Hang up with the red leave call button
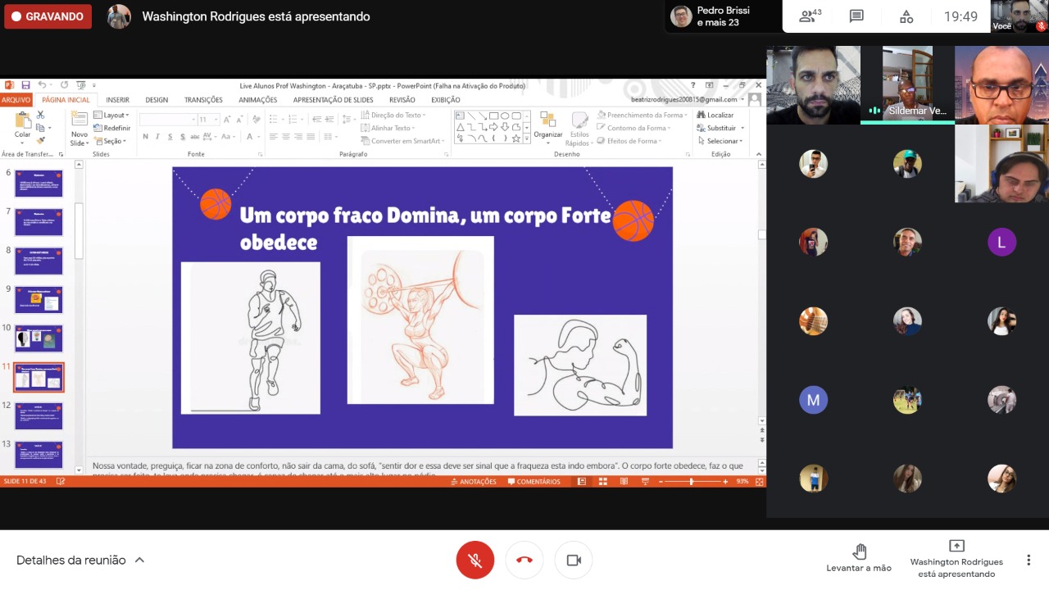The image size is (1049, 590). pyautogui.click(x=524, y=560)
